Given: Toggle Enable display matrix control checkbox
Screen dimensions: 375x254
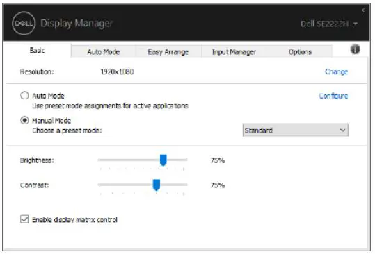Looking at the screenshot, I should coord(24,219).
